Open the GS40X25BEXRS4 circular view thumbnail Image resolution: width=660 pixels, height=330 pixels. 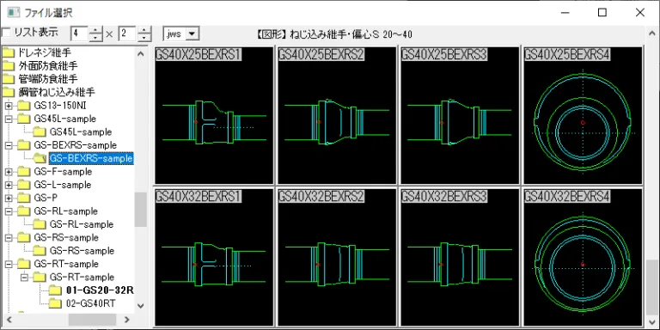click(583, 115)
